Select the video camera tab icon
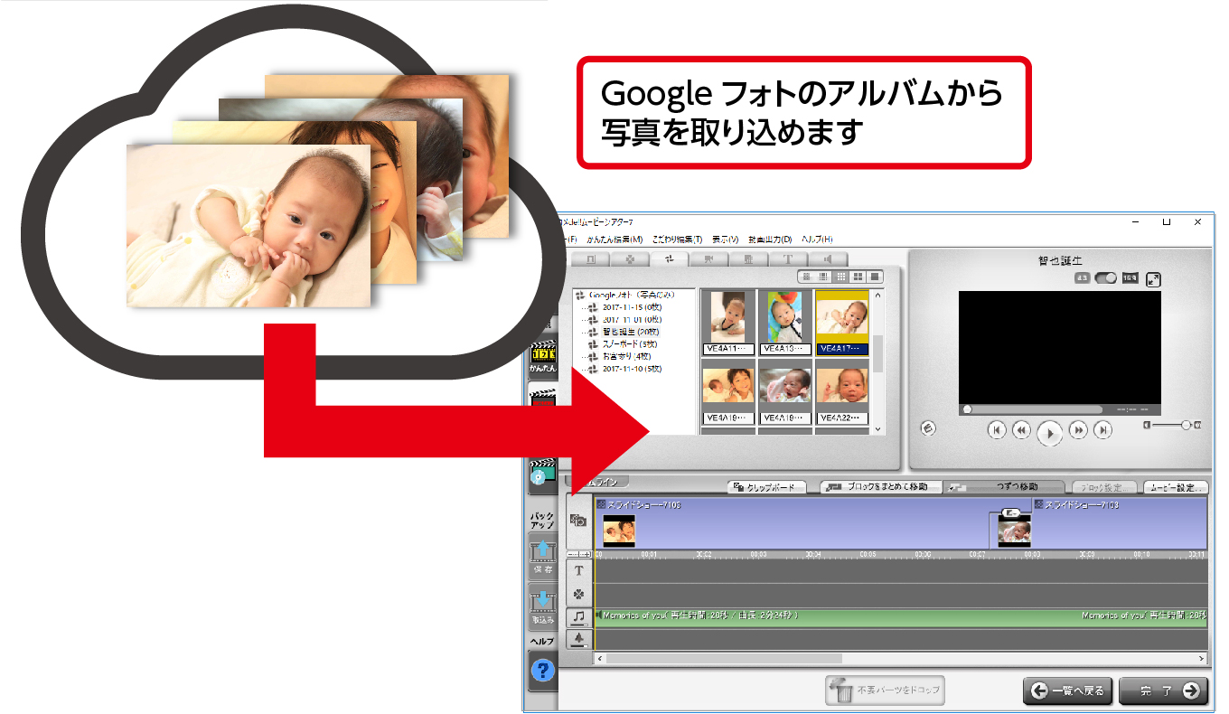1229x714 pixels. (708, 259)
